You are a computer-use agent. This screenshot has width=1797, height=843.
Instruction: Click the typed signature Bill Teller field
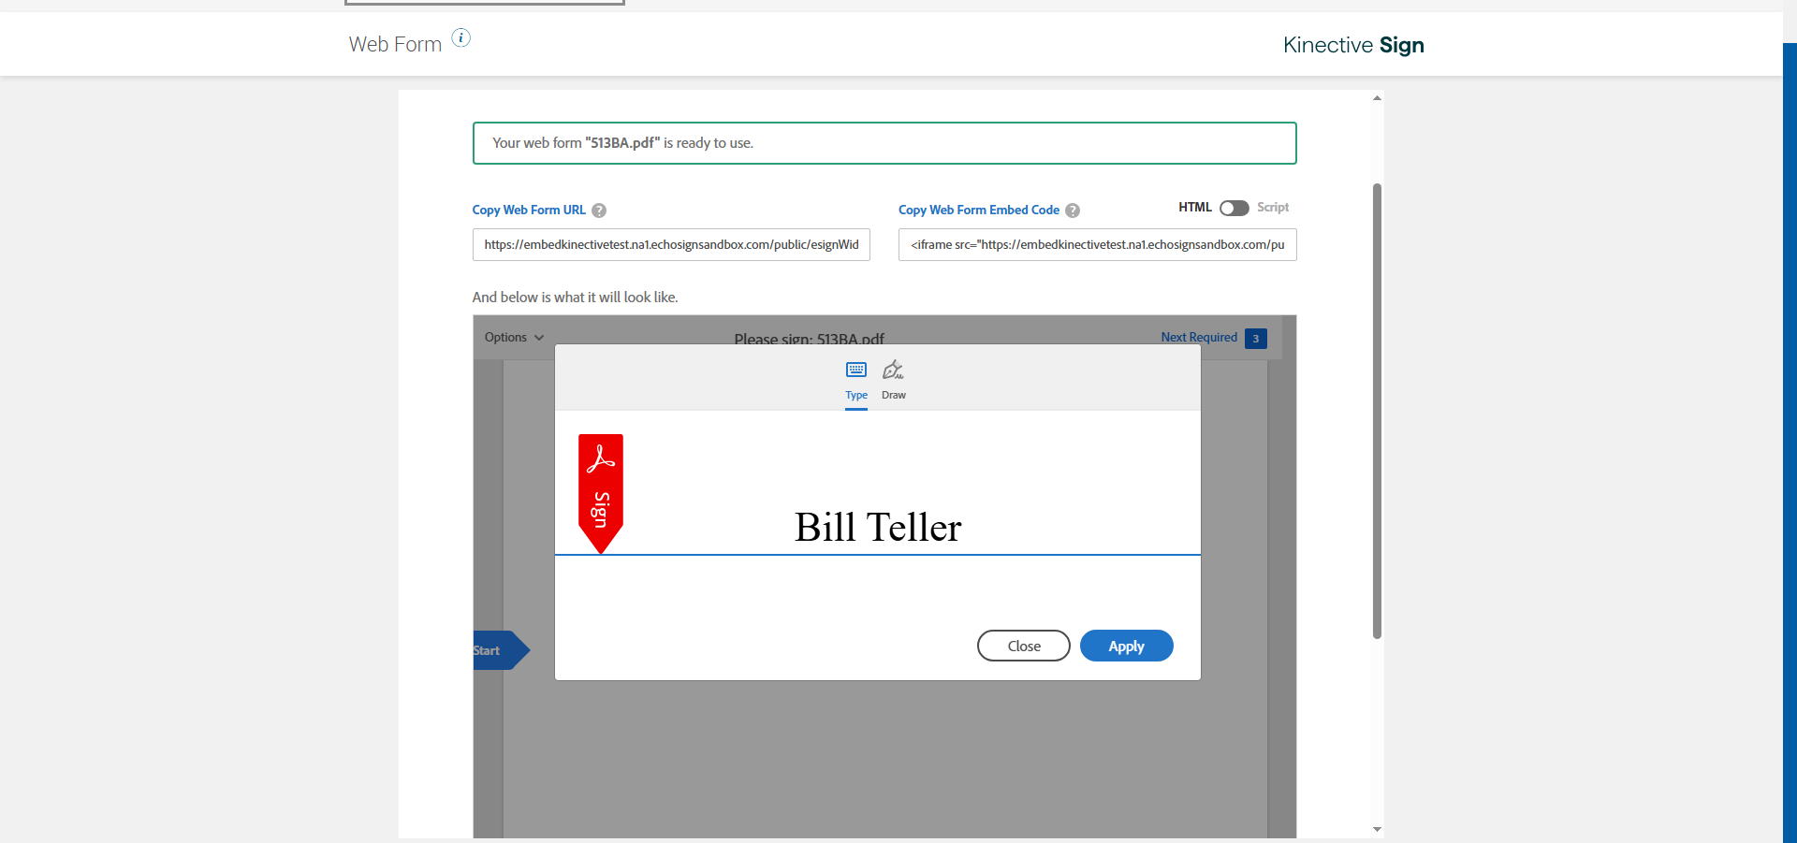[x=878, y=528]
